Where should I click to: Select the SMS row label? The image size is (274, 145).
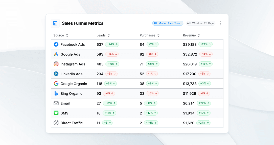[64, 113]
